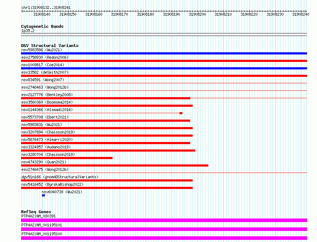Open nsv5876473 (Almarri2020) label
The width and height of the screenshot is (317, 242).
point(47,140)
